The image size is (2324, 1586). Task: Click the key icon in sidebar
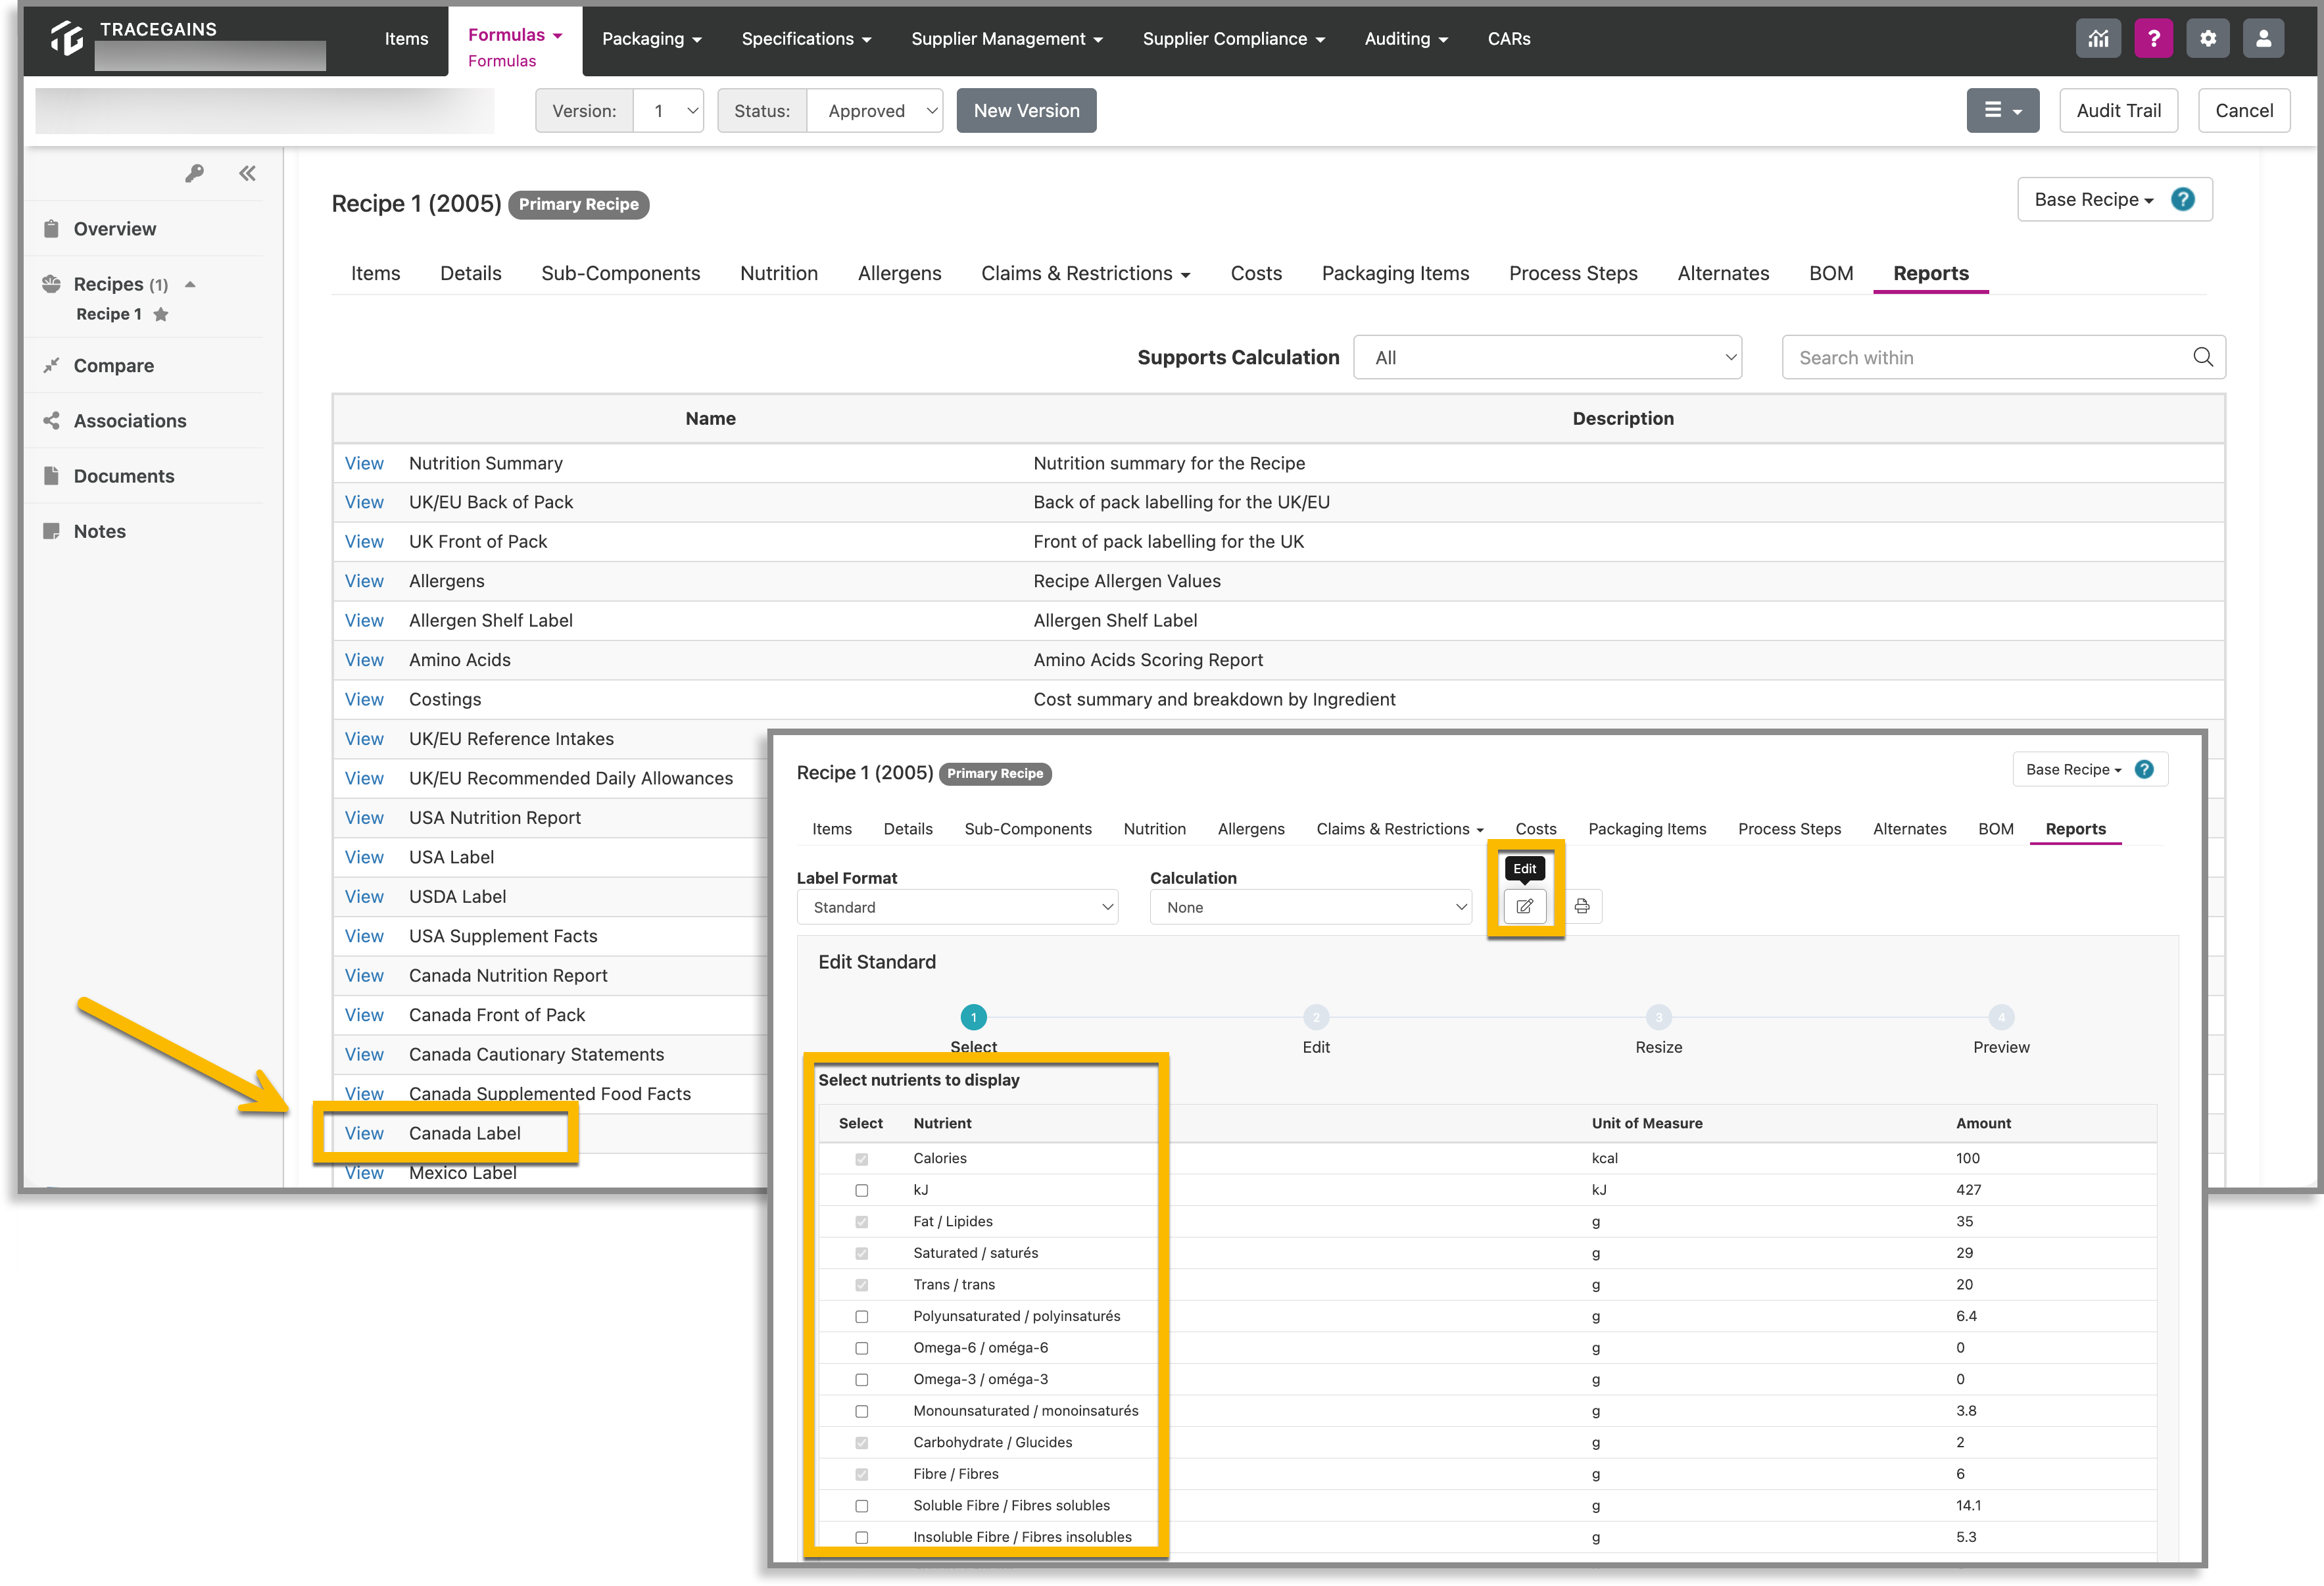click(x=194, y=174)
